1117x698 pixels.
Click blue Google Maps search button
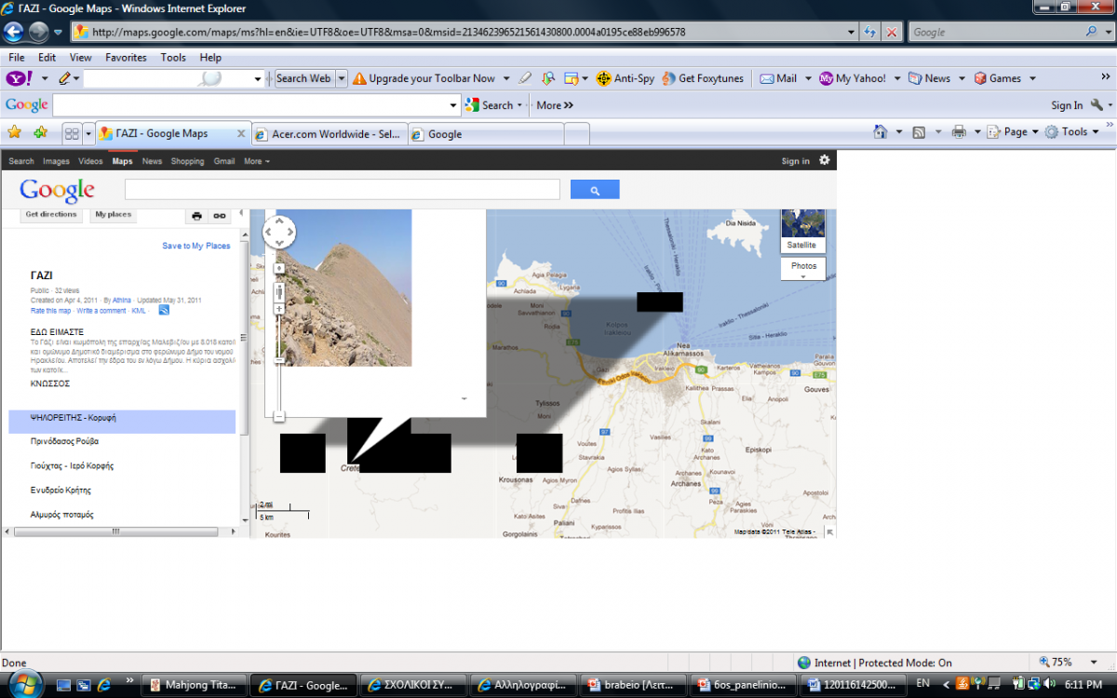(x=595, y=190)
